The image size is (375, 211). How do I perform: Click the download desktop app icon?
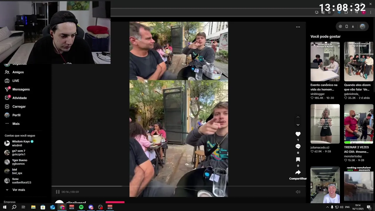click(x=353, y=26)
